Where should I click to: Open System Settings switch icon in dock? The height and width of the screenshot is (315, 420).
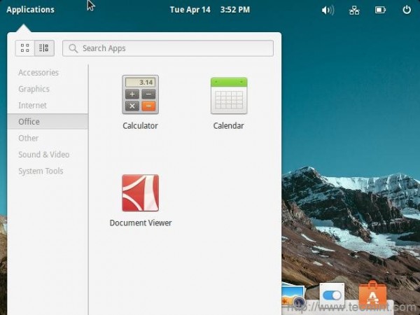(x=332, y=295)
